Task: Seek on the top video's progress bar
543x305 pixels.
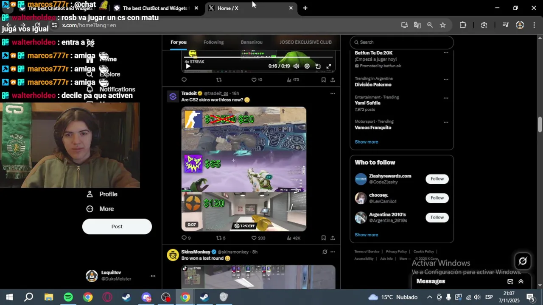Action: pyautogui.click(x=258, y=57)
